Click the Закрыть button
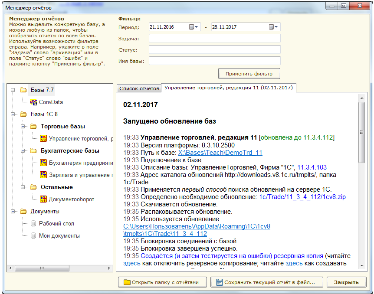 pos(346,282)
